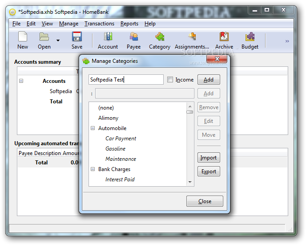Click the HomeBank coin title bar icon
The width and height of the screenshot is (306, 245).
pos(12,12)
